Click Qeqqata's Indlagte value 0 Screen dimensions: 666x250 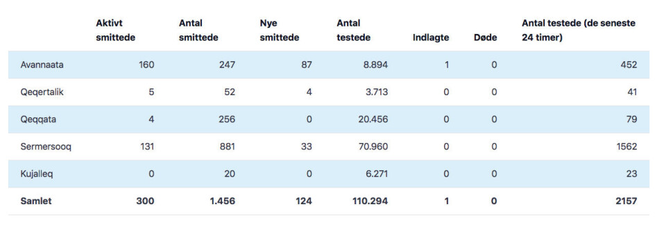click(446, 119)
